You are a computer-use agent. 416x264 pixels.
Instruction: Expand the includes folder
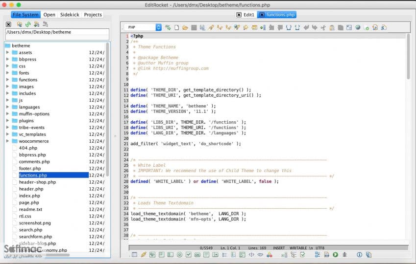8,93
